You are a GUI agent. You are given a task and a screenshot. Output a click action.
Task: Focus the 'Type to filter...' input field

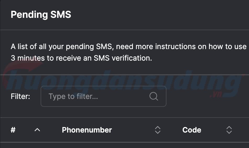click(97, 97)
